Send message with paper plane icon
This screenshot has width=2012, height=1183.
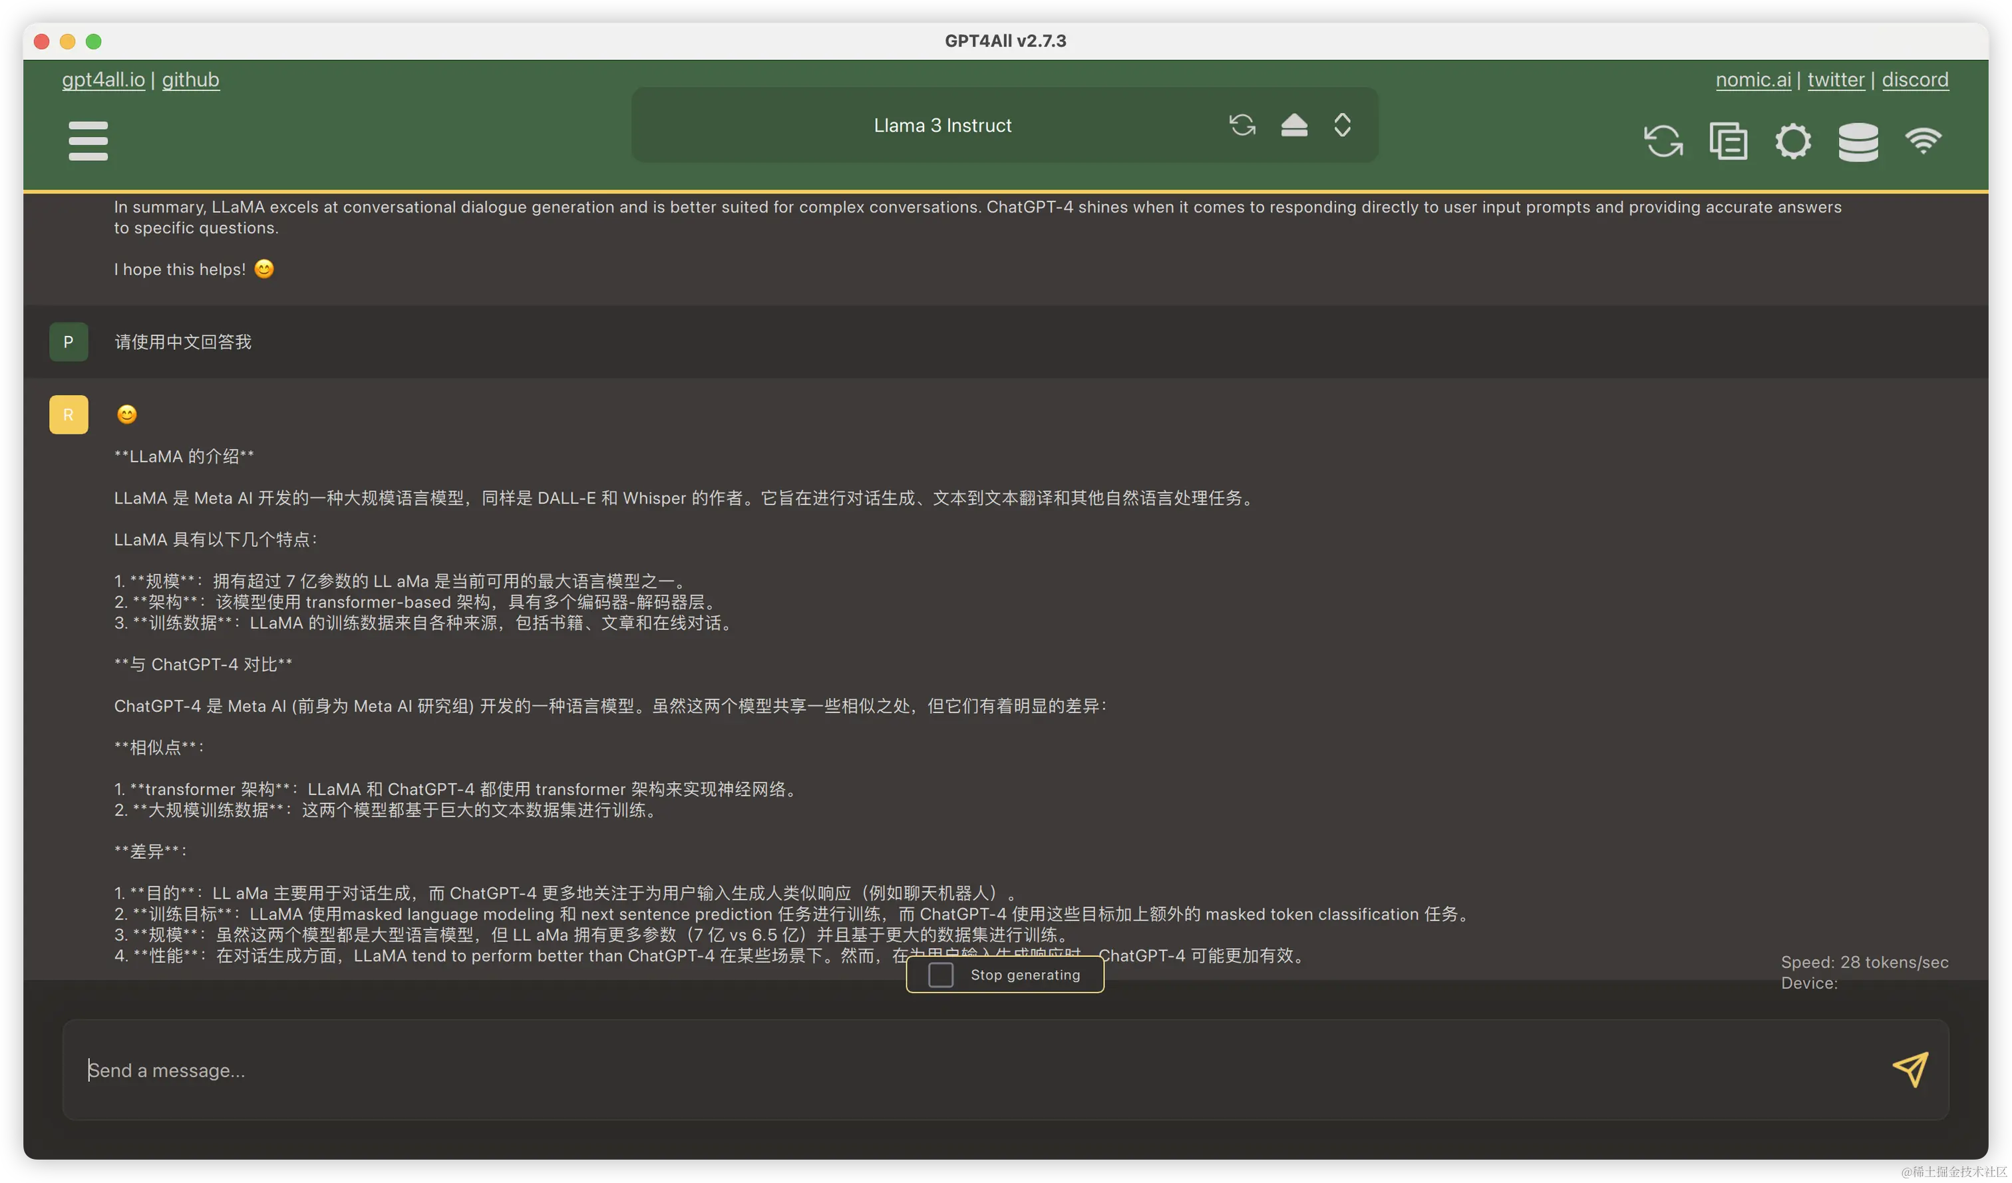(x=1910, y=1069)
